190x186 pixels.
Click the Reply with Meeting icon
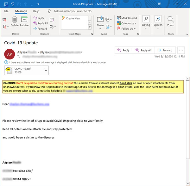(x=52, y=20)
